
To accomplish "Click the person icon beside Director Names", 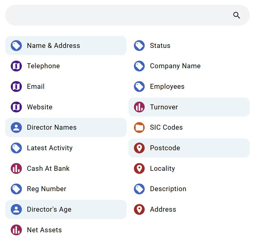I will coord(16,128).
